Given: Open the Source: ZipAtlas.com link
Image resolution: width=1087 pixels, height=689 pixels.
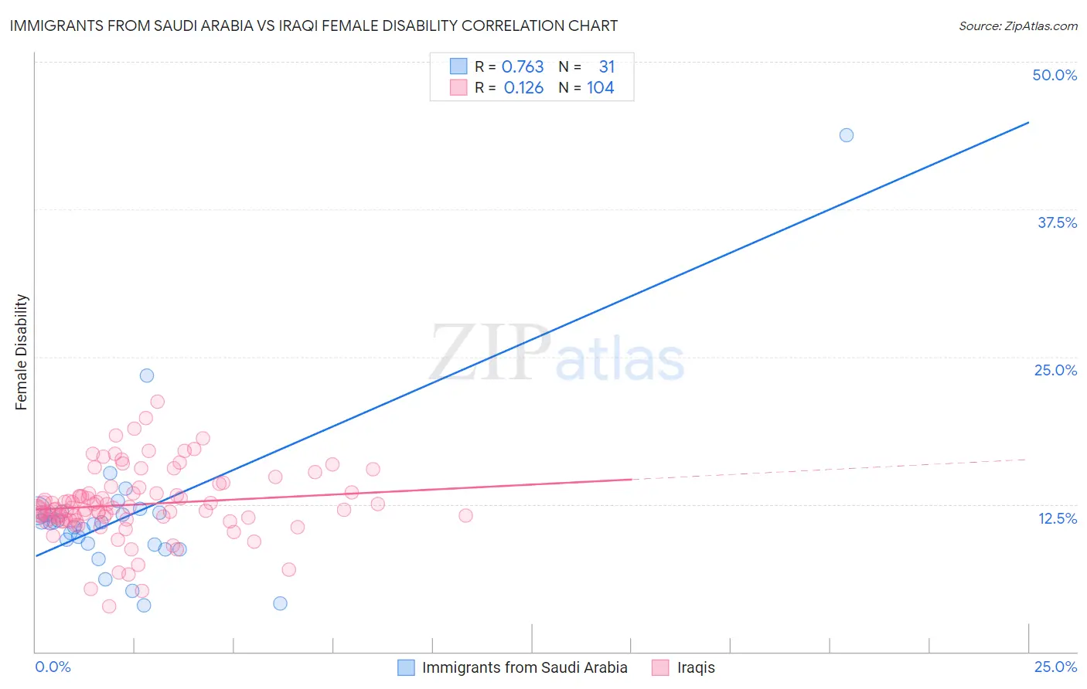Looking at the screenshot, I should pyautogui.click(x=1017, y=26).
